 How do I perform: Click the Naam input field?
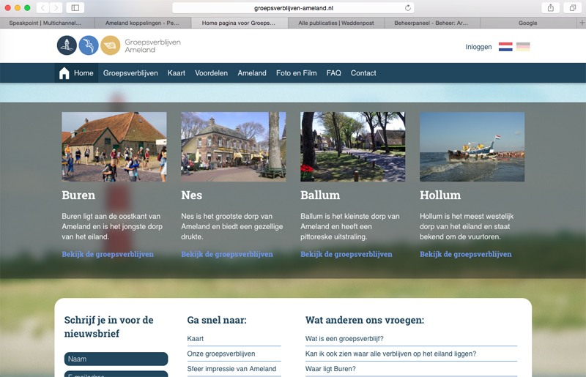pos(116,359)
